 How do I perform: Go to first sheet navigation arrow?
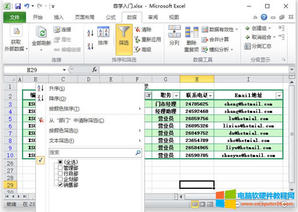click(x=7, y=196)
